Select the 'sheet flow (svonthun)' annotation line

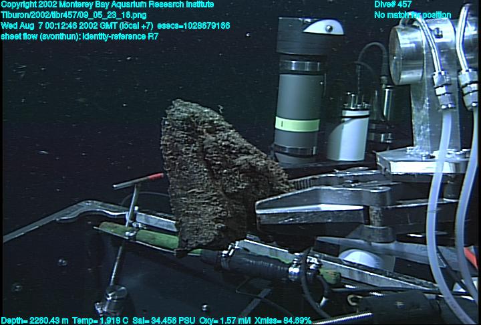[79, 36]
